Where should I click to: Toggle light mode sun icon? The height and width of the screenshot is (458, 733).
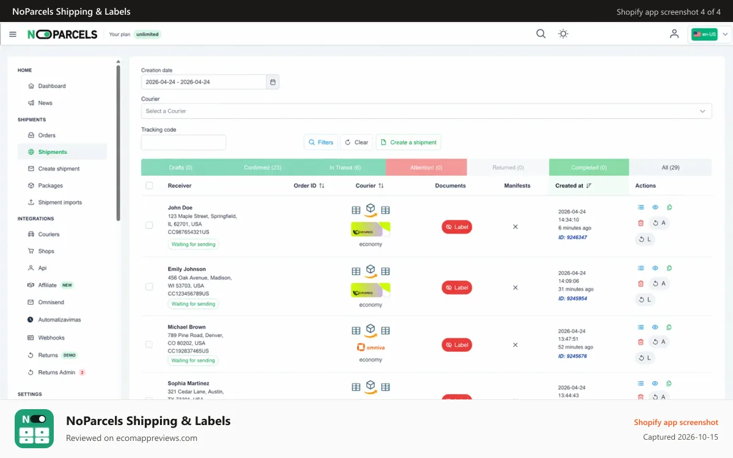pyautogui.click(x=563, y=34)
